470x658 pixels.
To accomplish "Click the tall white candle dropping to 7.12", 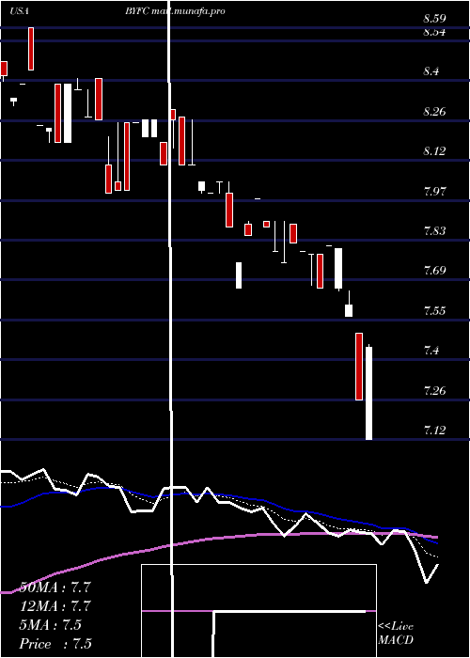I will [x=368, y=393].
